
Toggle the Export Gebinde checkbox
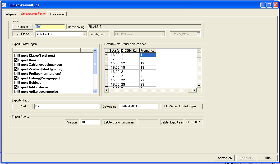click(16, 83)
